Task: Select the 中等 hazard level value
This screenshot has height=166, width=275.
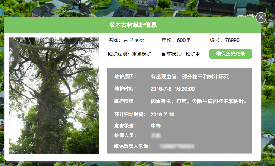Action: point(156,126)
